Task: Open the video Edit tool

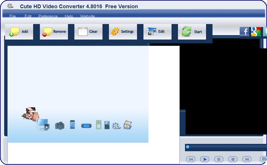Action: (x=158, y=32)
